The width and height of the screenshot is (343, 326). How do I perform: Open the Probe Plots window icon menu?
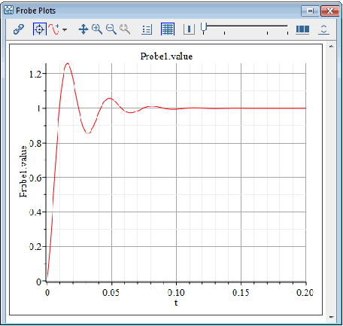8,11
